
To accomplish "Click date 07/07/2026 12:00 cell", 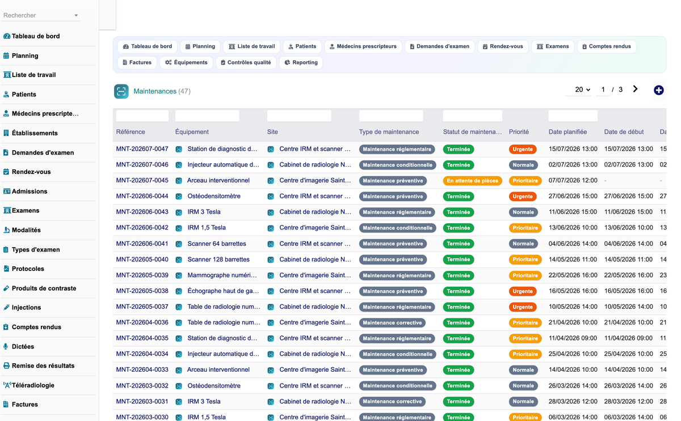I will (573, 181).
